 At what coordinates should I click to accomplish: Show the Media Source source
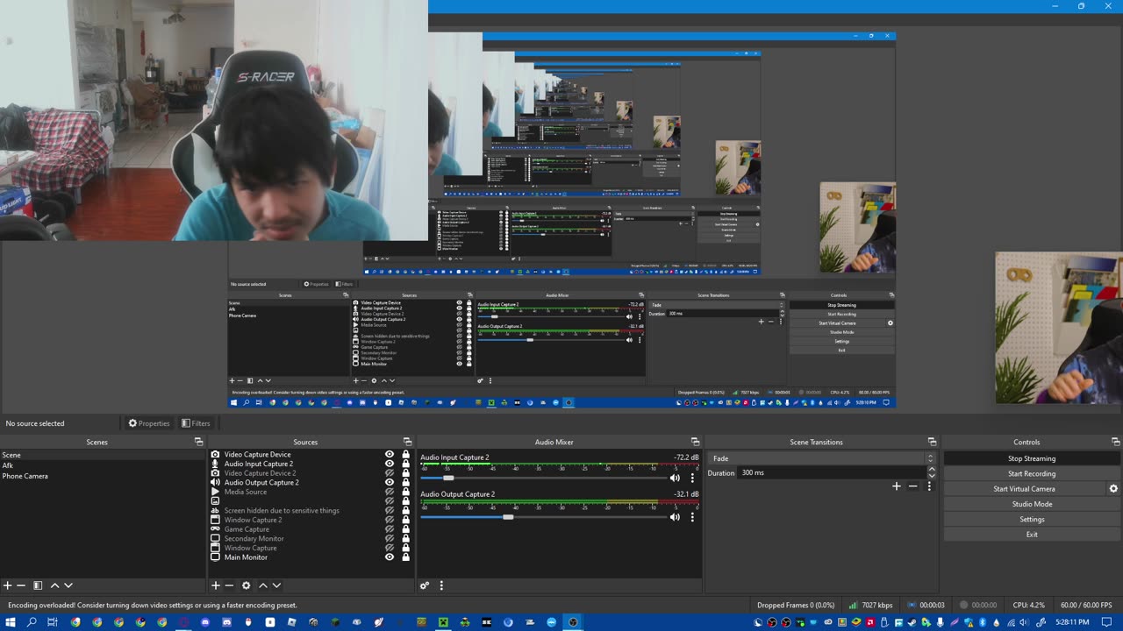tap(390, 492)
